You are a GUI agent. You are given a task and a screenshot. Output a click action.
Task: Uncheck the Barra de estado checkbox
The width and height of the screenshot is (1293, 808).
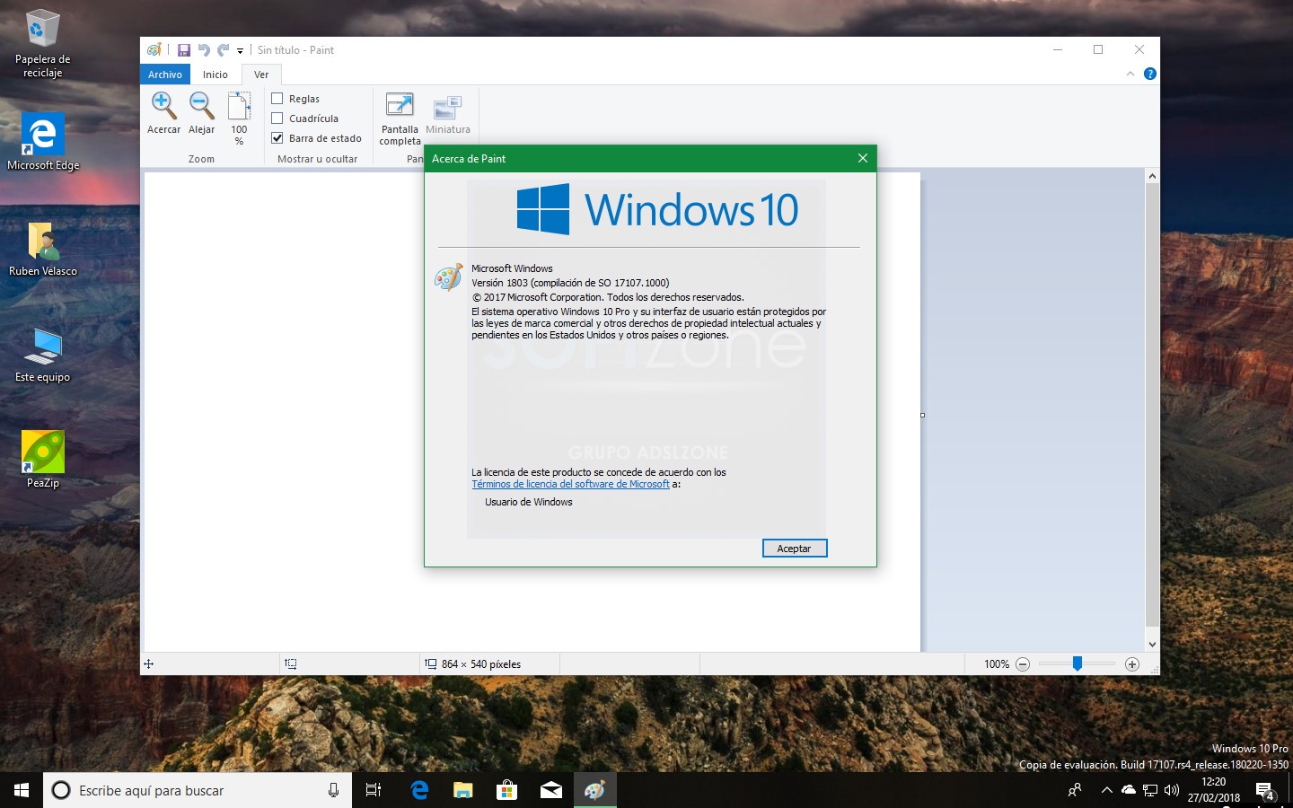277,138
